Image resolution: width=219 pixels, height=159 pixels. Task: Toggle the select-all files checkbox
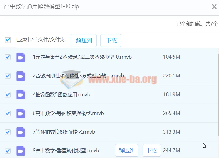pos(8,40)
